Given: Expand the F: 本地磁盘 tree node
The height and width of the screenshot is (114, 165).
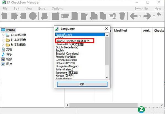Looking at the screenshot, I should pos(3,45).
